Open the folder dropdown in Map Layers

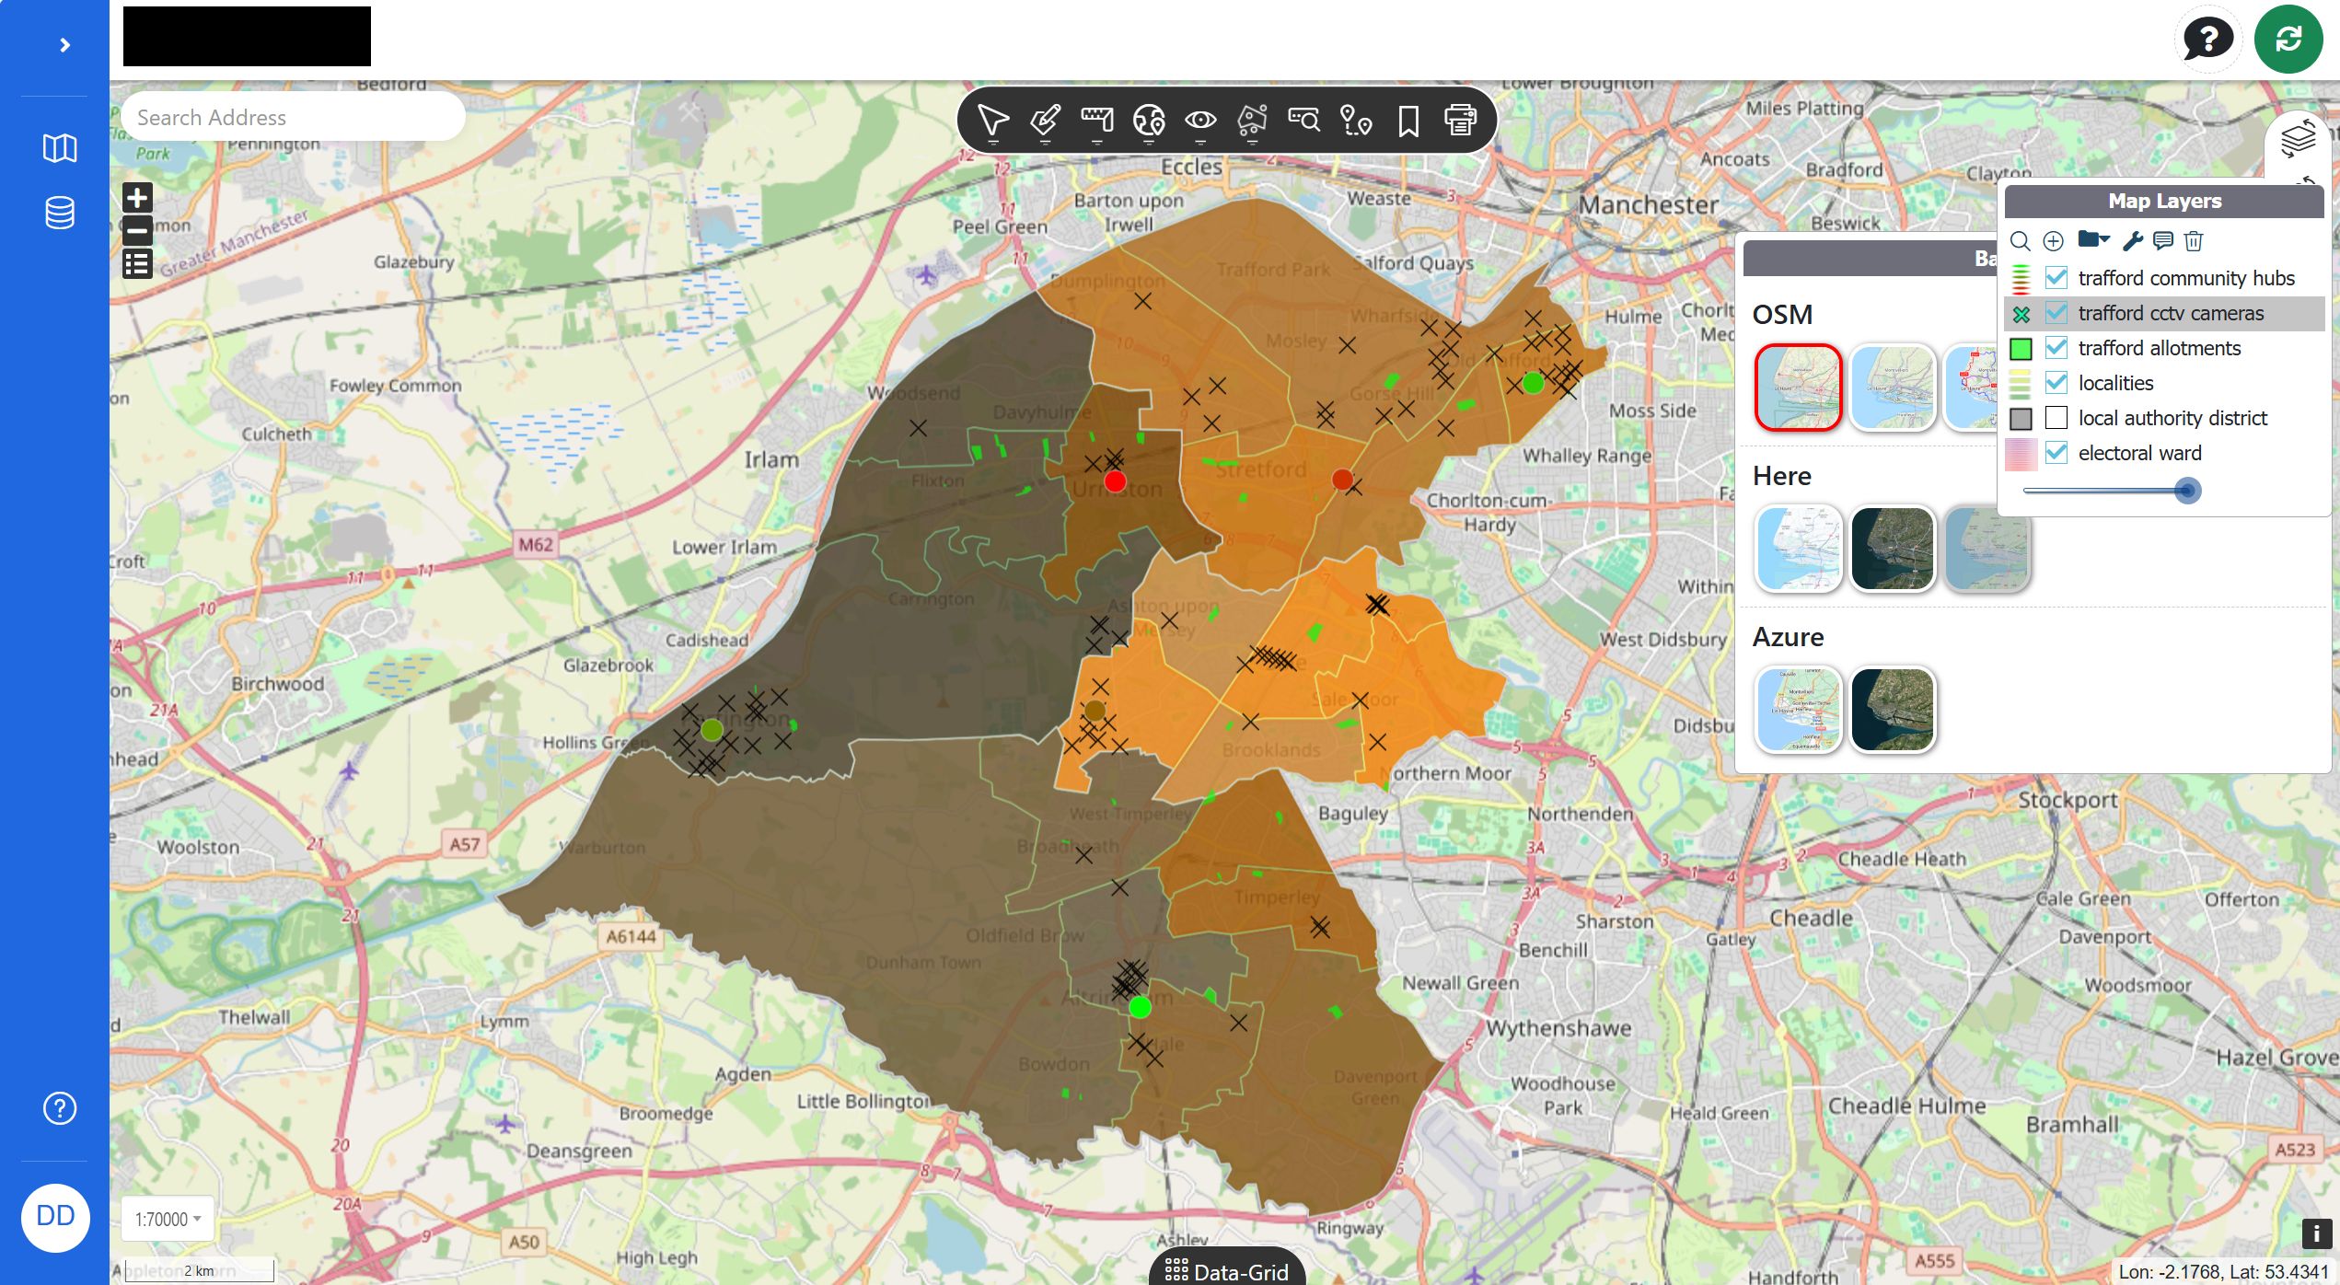tap(2092, 240)
